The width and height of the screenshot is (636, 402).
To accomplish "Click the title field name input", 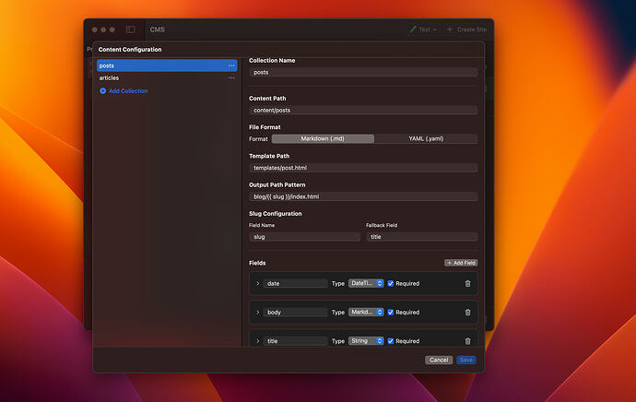I will click(x=295, y=341).
